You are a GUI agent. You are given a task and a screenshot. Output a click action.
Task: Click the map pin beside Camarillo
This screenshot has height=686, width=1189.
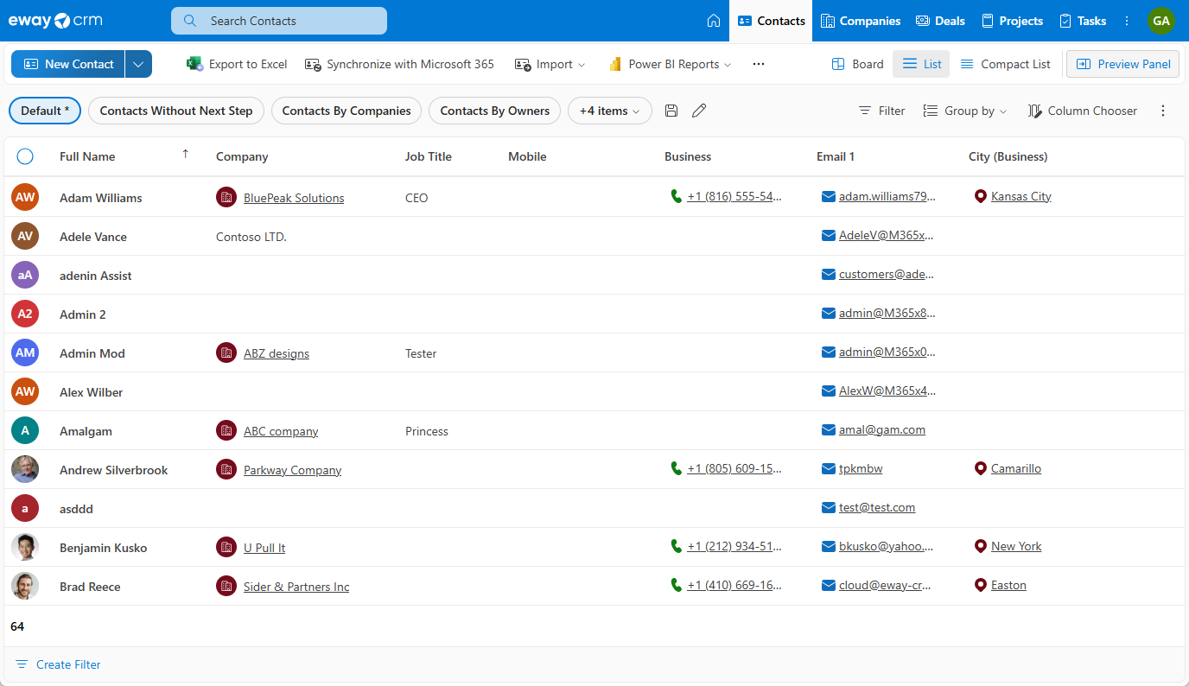tap(980, 469)
